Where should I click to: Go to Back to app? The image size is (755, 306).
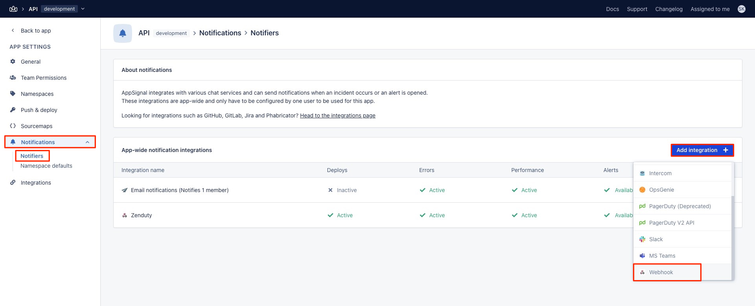pos(36,31)
